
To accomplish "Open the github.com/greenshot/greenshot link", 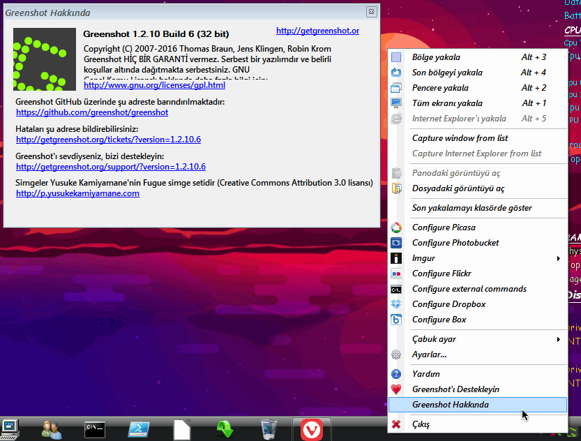I will coord(92,112).
